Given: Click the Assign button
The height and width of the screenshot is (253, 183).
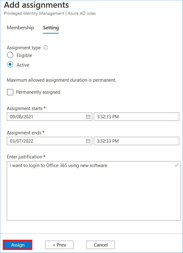Looking at the screenshot, I should coord(18,245).
